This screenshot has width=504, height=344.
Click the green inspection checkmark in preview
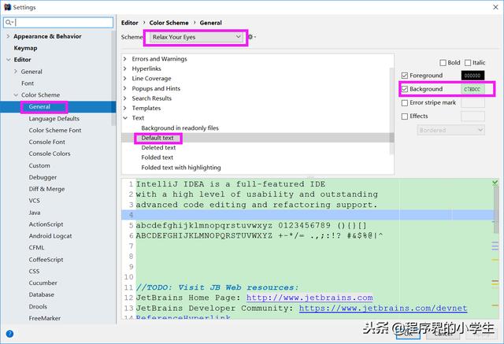tap(495, 183)
